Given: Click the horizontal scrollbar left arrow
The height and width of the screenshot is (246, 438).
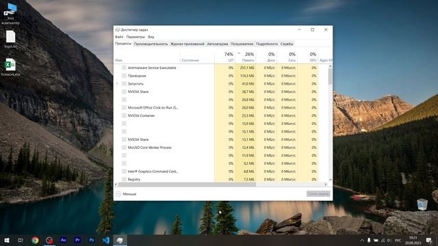Looking at the screenshot, I should coord(116,184).
